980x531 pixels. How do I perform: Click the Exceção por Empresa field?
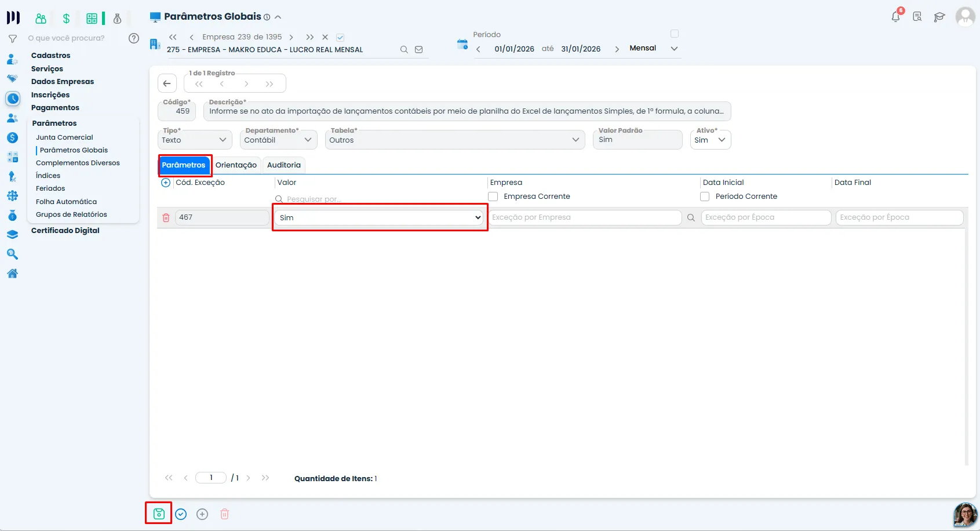coord(585,217)
